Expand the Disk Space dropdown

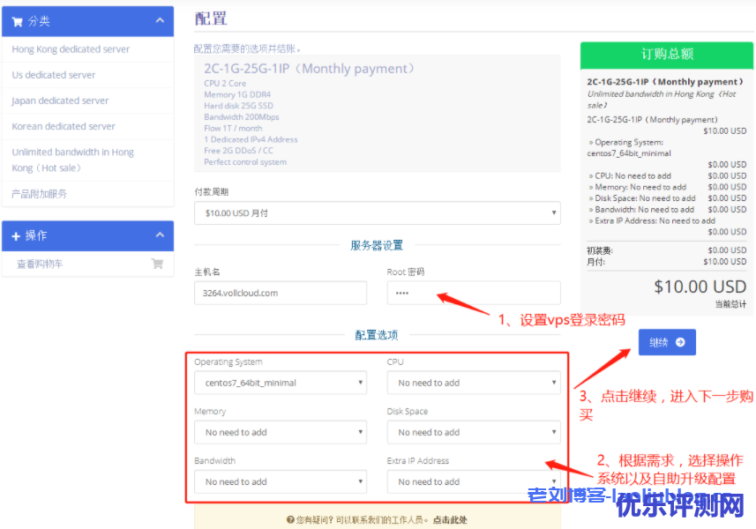[x=473, y=432]
